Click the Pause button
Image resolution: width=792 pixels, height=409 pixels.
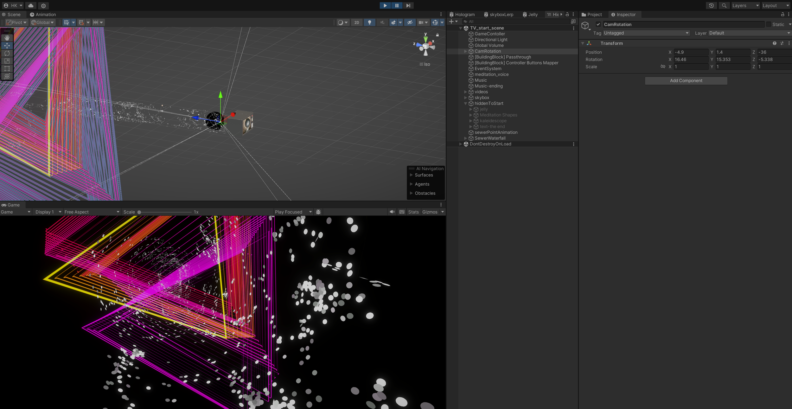click(x=397, y=5)
